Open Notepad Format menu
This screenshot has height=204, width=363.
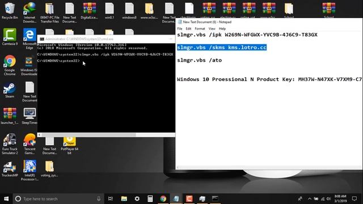(200, 29)
